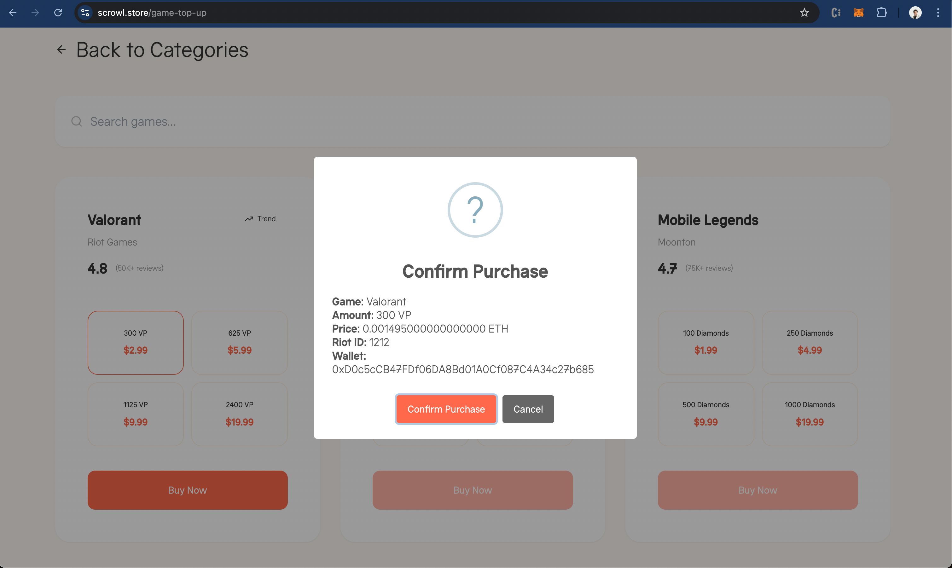Image resolution: width=952 pixels, height=568 pixels.
Task: Select the 300 VP package
Action: pyautogui.click(x=136, y=343)
